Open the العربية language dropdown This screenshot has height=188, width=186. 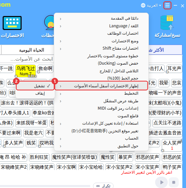[x=154, y=5]
